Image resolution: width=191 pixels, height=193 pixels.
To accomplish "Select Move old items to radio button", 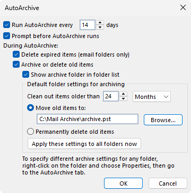I will [x=30, y=108].
